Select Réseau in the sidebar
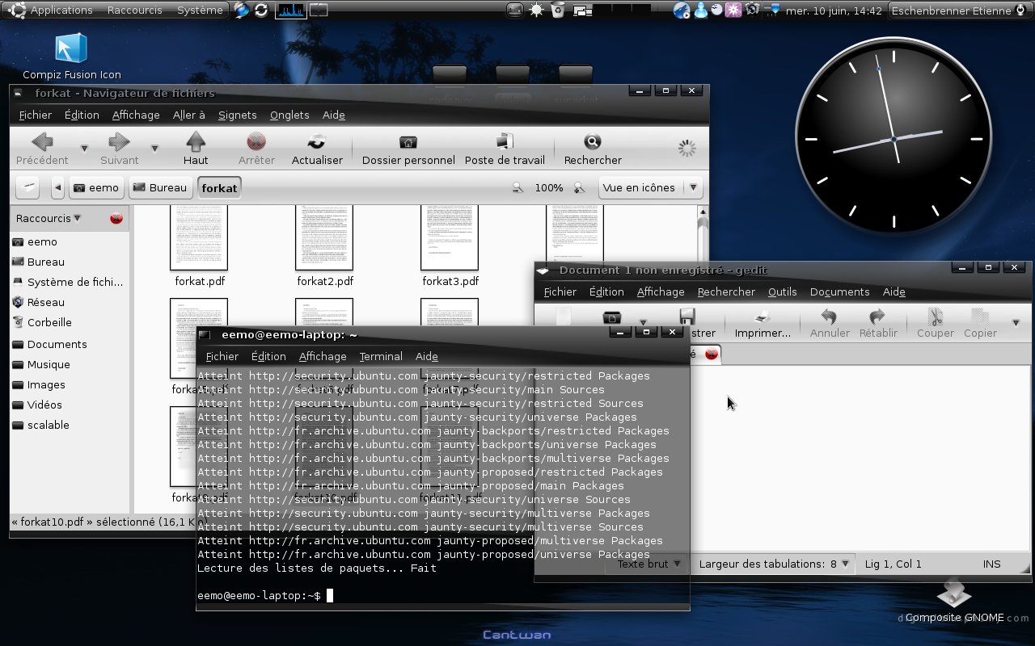 pyautogui.click(x=45, y=302)
